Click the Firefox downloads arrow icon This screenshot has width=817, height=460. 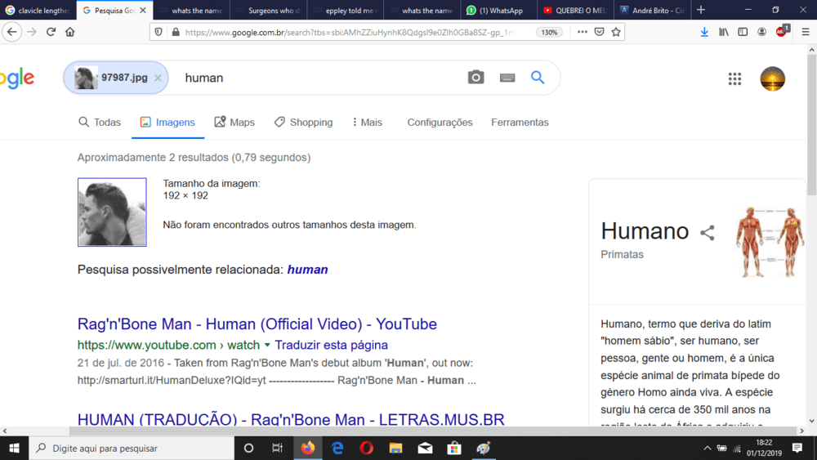pyautogui.click(x=704, y=32)
